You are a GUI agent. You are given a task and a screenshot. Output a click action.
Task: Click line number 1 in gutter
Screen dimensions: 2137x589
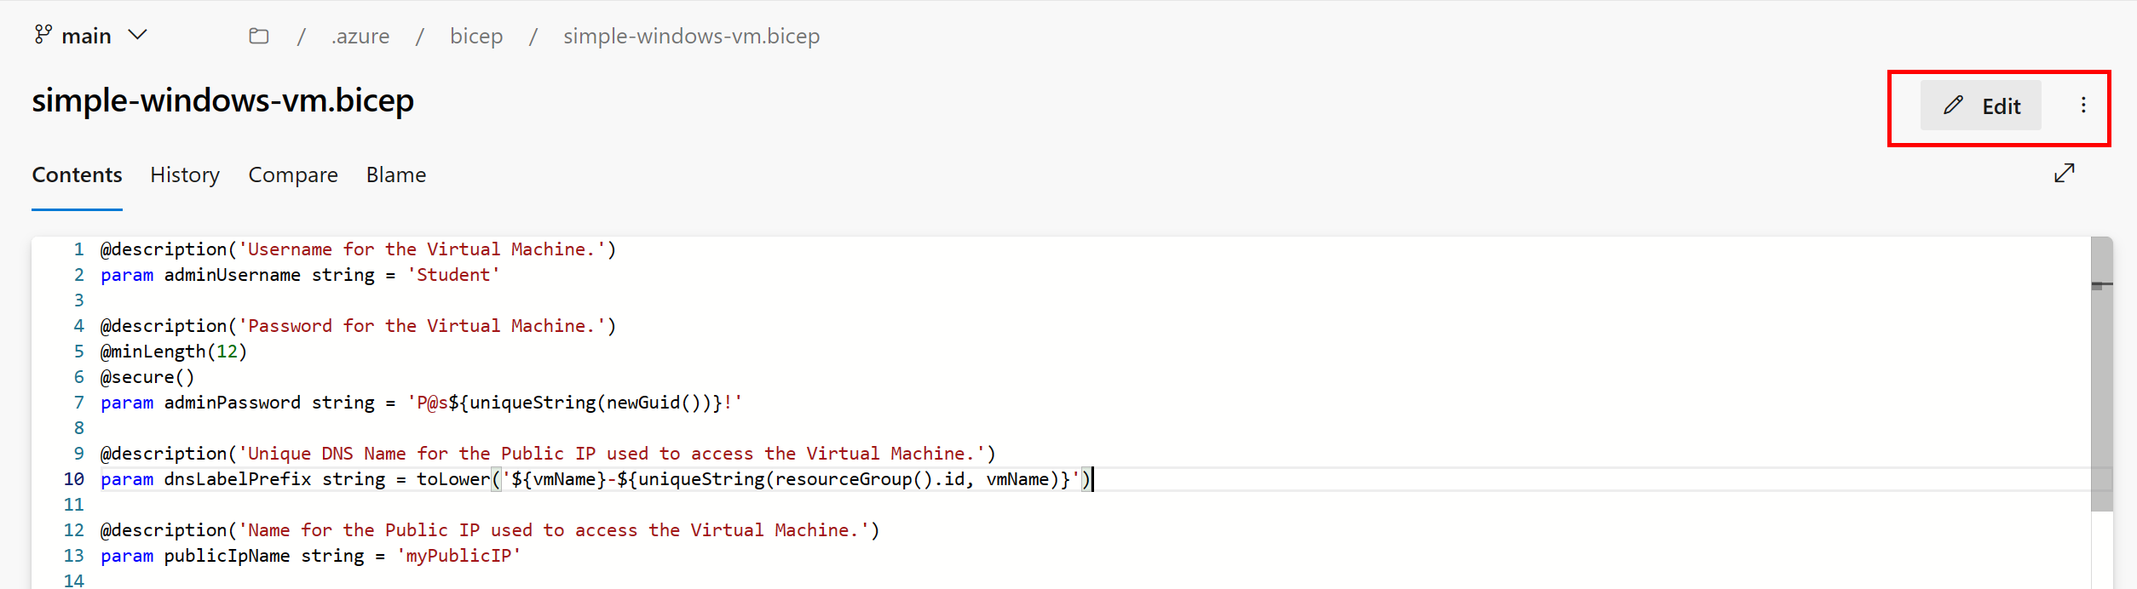click(78, 249)
